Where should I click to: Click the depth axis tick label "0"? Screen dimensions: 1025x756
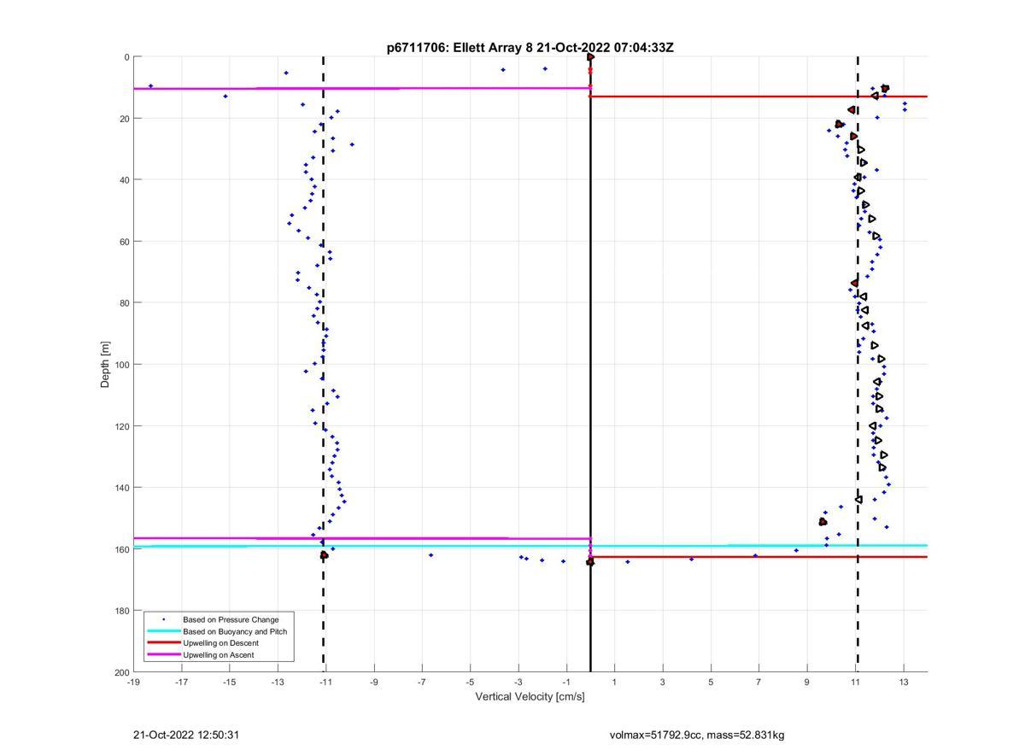click(126, 57)
